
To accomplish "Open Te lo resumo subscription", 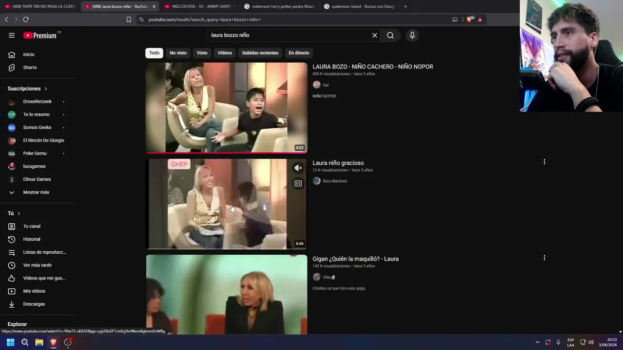I will (x=37, y=114).
